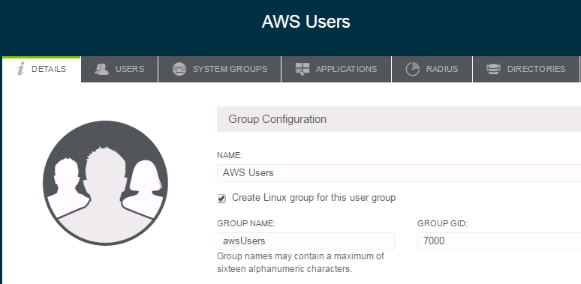Image resolution: width=581 pixels, height=284 pixels.
Task: Click the Directories tab database icon
Action: (x=493, y=69)
